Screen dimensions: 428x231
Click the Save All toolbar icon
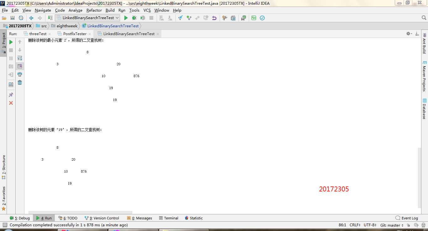click(13, 18)
